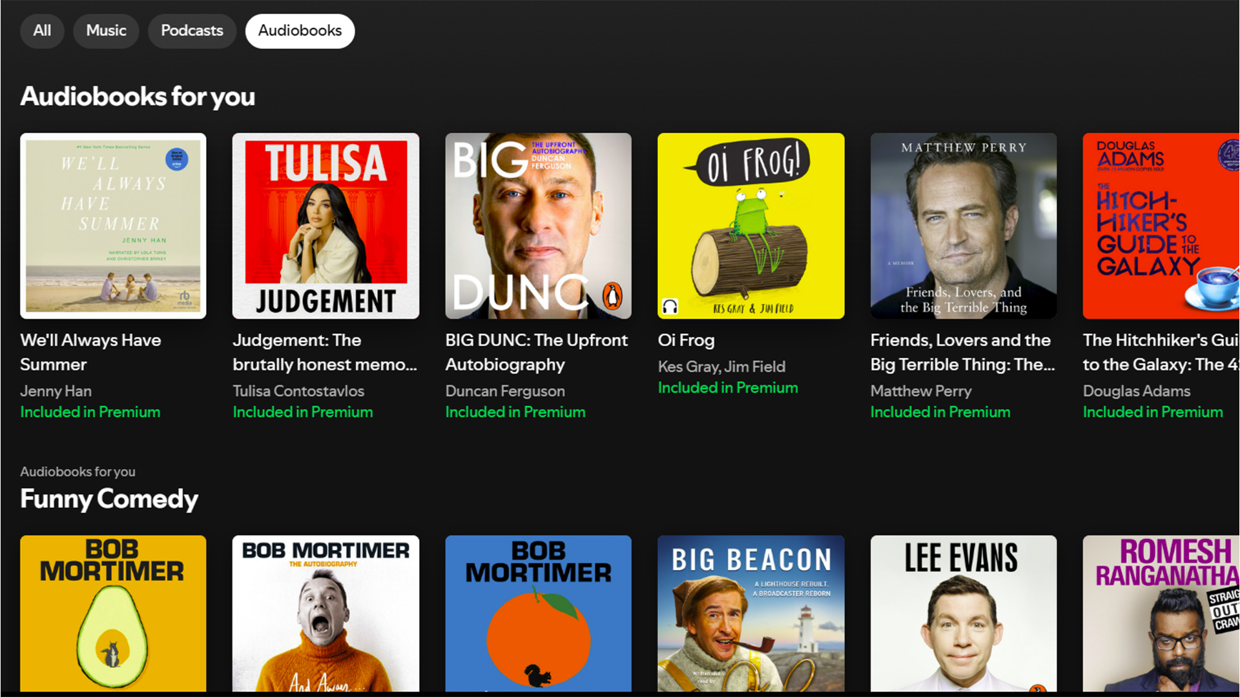Select the Audiobooks filter chip
The image size is (1240, 697).
click(300, 31)
